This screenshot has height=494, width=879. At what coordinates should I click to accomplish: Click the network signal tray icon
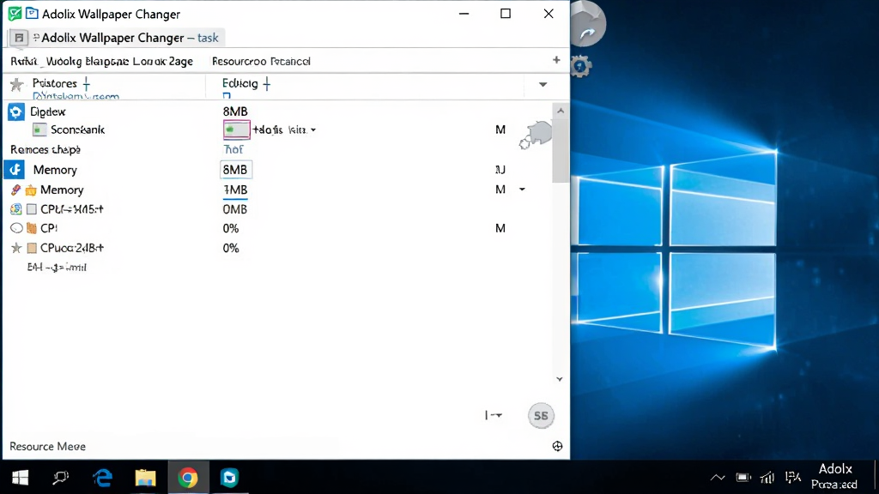pyautogui.click(x=767, y=477)
